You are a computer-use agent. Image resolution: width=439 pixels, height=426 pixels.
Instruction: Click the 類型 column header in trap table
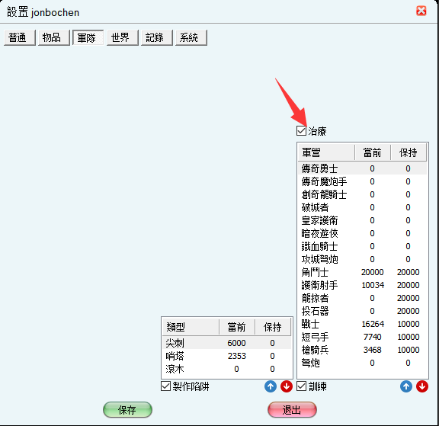click(x=191, y=327)
